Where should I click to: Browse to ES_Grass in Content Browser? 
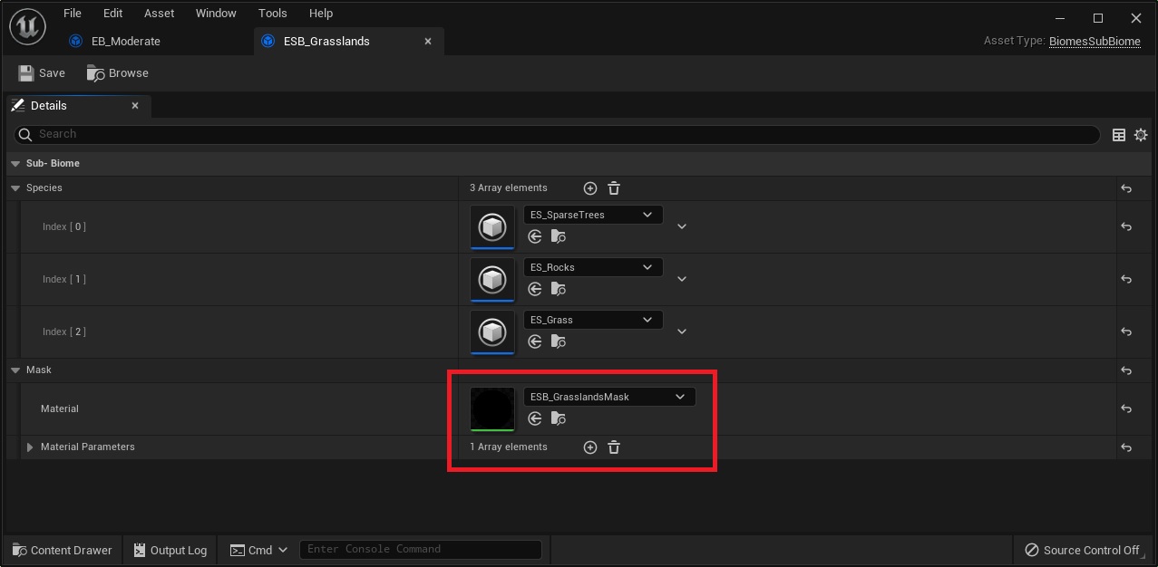[x=559, y=342]
